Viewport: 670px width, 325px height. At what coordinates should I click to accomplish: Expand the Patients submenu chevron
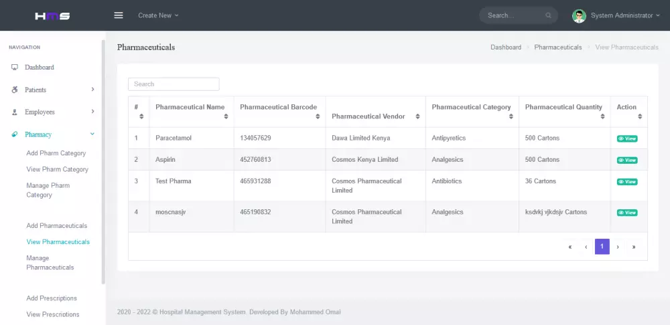[92, 90]
